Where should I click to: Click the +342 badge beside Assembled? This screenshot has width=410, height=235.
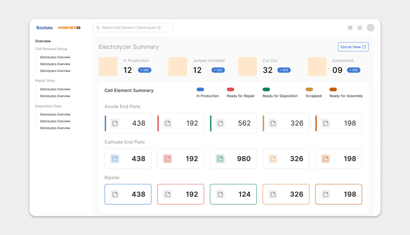pyautogui.click(x=353, y=70)
